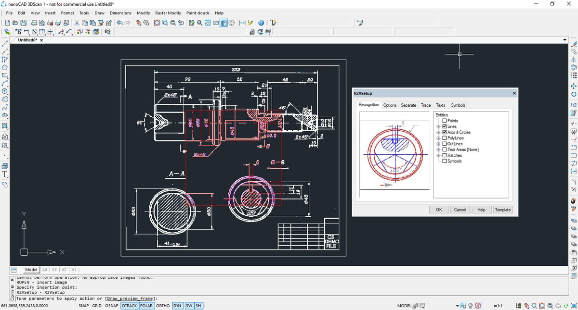Switch to the Separate tab
Viewport: 578px width, 310px height.
click(x=408, y=105)
